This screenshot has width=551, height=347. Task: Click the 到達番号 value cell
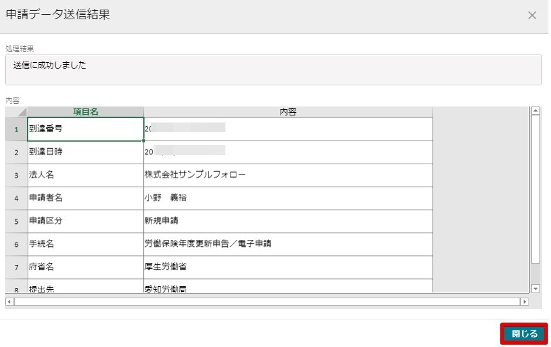[288, 129]
